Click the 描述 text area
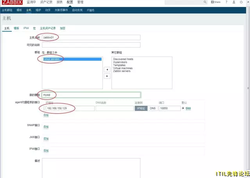This screenshot has width=250, height=178. click(91, 168)
